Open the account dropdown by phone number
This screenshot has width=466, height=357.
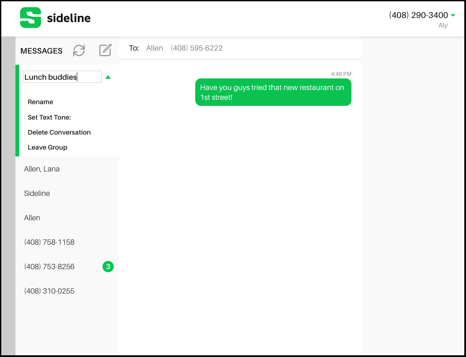pos(453,15)
